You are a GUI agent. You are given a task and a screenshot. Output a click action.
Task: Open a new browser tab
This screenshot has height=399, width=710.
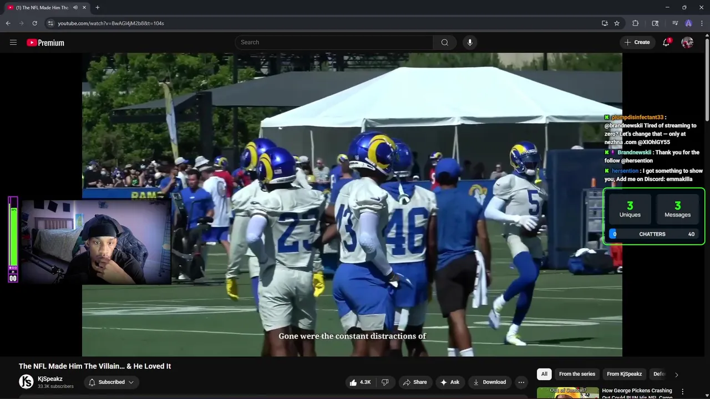98,8
